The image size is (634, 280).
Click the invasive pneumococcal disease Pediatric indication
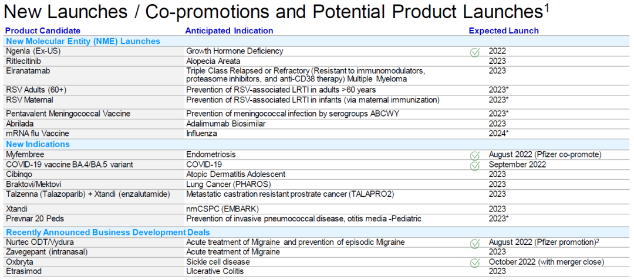[x=303, y=218]
